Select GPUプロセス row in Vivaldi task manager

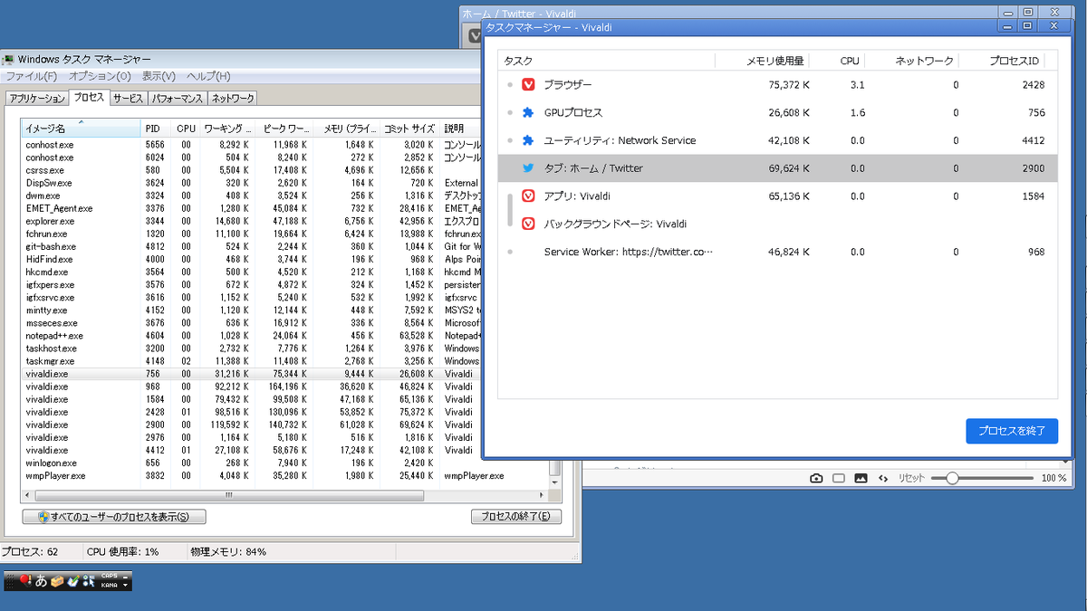coord(778,113)
